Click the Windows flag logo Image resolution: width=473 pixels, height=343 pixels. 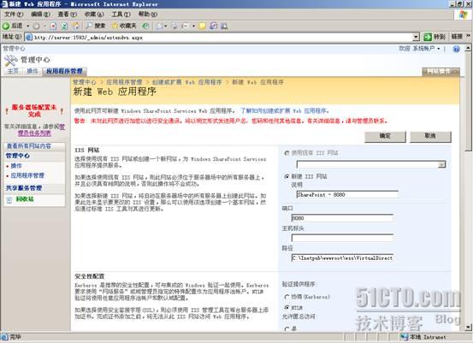point(463,15)
